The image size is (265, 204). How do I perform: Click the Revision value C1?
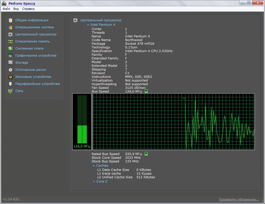coord(127,73)
